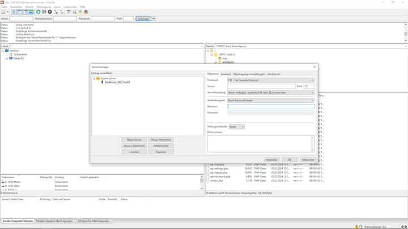408x229 pixels.
Task: Click the wp-trackback.php file name
Action: [220, 176]
